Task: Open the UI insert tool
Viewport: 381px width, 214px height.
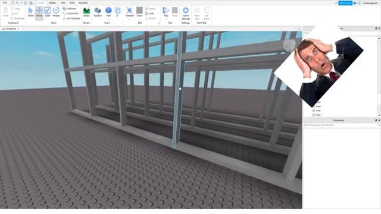Action: pyautogui.click(x=117, y=12)
